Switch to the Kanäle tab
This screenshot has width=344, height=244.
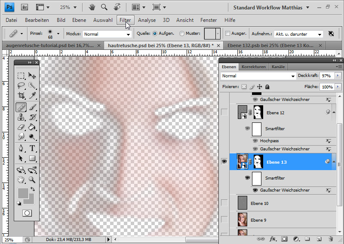278,67
